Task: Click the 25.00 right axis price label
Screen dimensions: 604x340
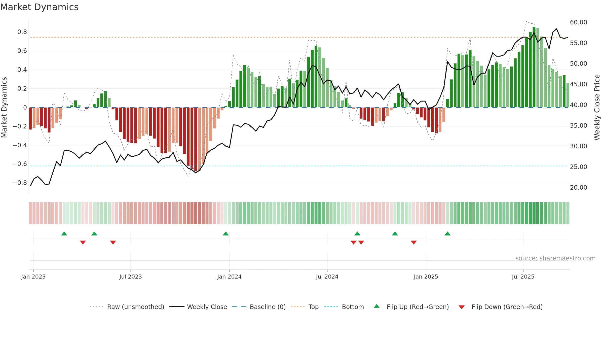Action: point(579,167)
